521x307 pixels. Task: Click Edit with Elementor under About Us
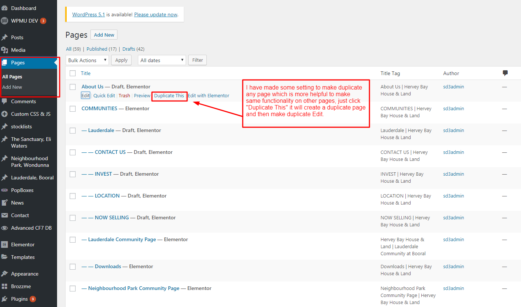tap(208, 95)
